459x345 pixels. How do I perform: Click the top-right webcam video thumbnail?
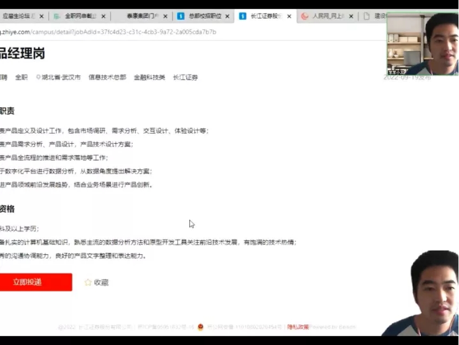coord(423,43)
